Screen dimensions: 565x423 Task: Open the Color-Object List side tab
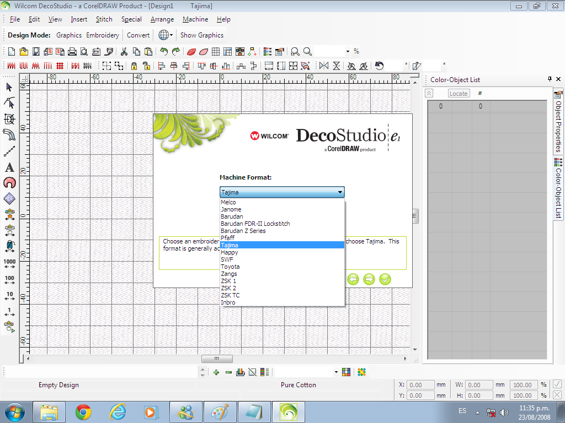click(558, 189)
